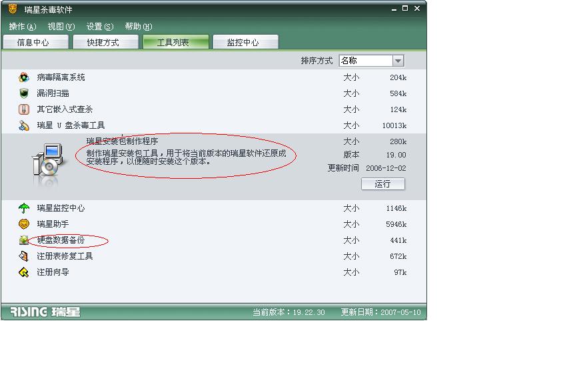Click the 瑞星监控中心 umbrella icon
The image size is (575, 369).
[x=24, y=208]
